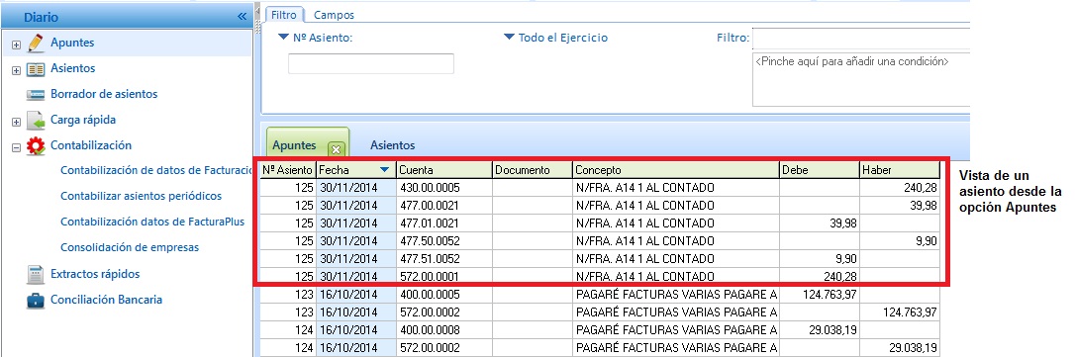
Task: Click the Contabilización gear icon
Action: [x=36, y=146]
